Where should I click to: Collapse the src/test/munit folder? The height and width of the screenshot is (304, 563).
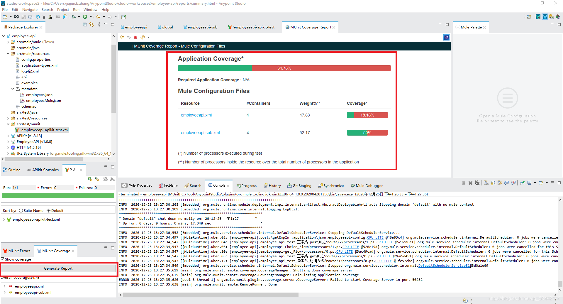pyautogui.click(x=8, y=124)
